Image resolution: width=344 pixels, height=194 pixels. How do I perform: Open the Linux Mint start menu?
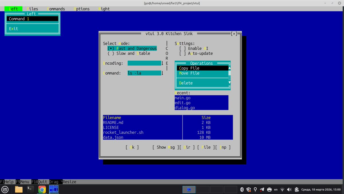click(x=5, y=189)
